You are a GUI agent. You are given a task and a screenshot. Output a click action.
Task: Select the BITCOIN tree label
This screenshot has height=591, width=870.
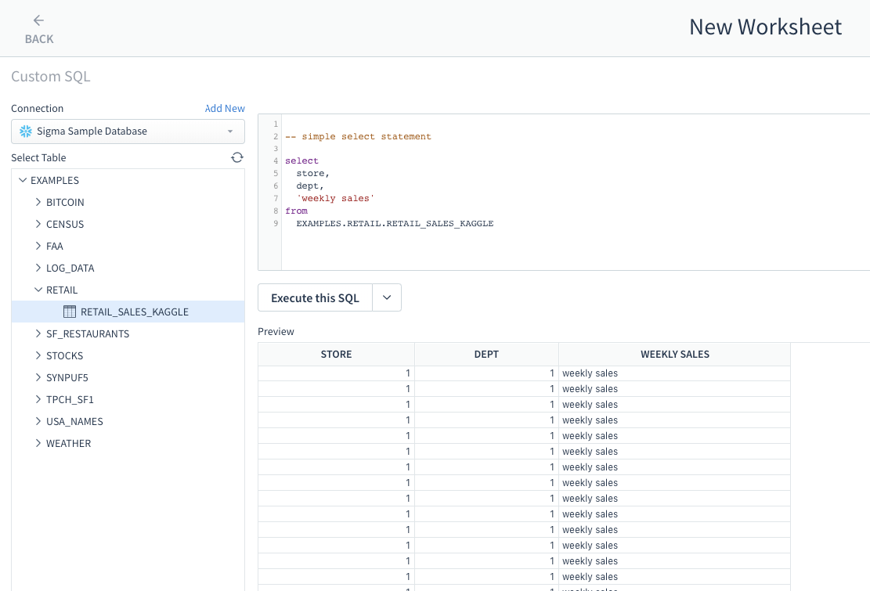pyautogui.click(x=65, y=203)
